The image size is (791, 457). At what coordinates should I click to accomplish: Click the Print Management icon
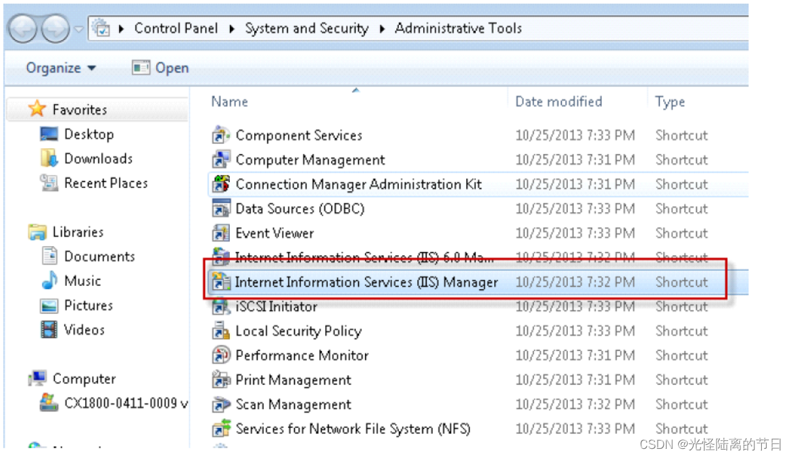coord(221,380)
